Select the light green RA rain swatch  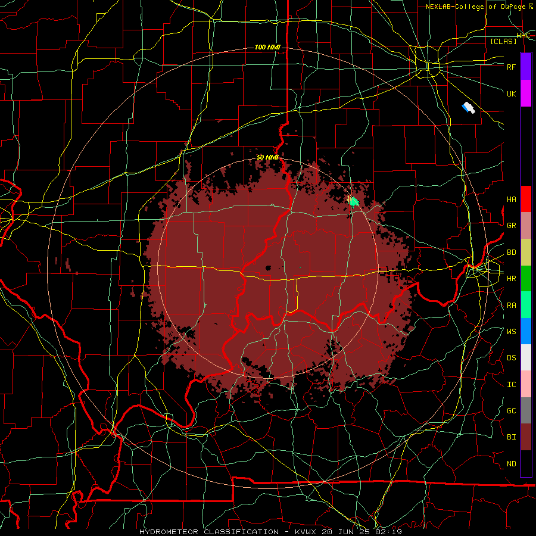[526, 305]
